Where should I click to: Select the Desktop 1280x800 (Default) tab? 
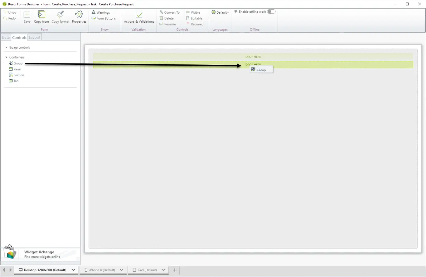pos(42,270)
